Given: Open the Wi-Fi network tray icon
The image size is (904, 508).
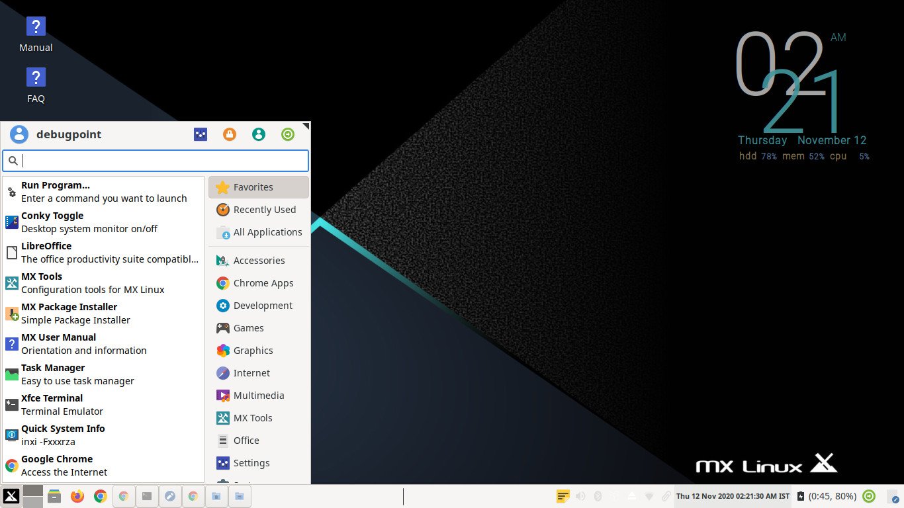Looking at the screenshot, I should (x=649, y=496).
